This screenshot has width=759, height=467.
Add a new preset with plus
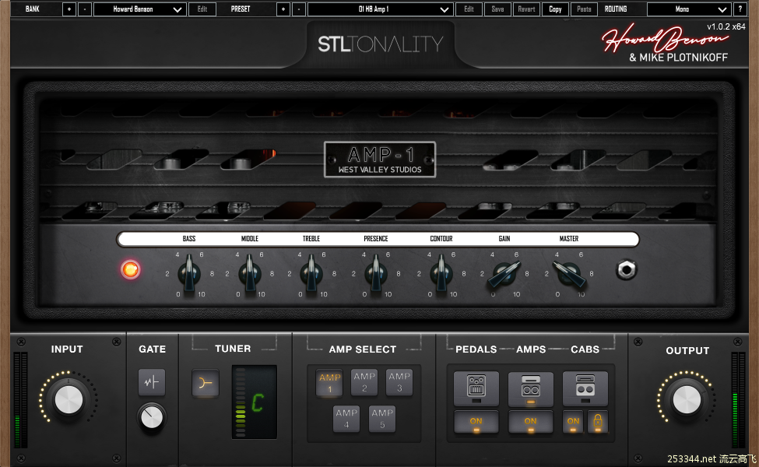point(283,9)
